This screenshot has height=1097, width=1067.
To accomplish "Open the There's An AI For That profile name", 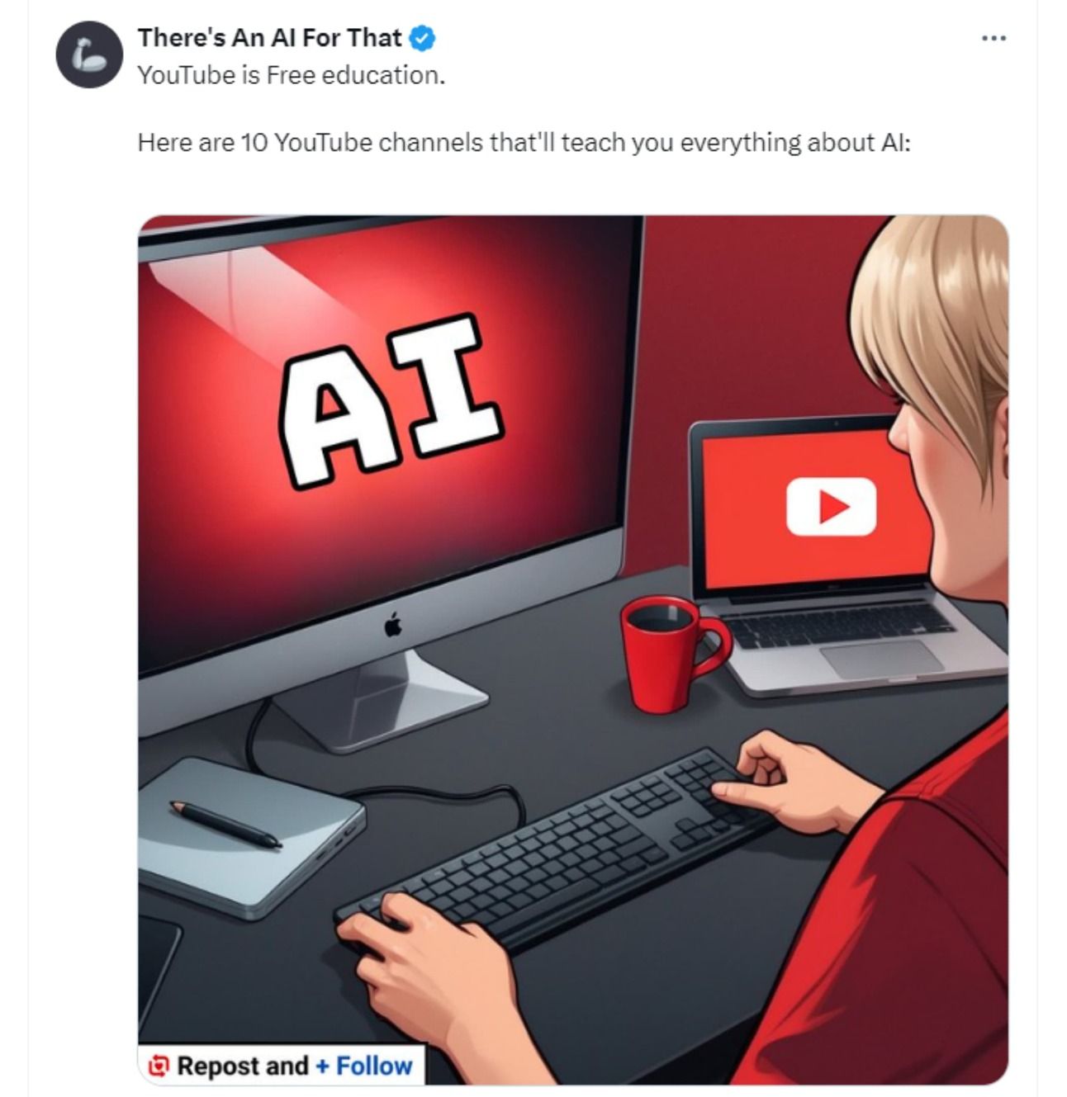I will click(269, 37).
